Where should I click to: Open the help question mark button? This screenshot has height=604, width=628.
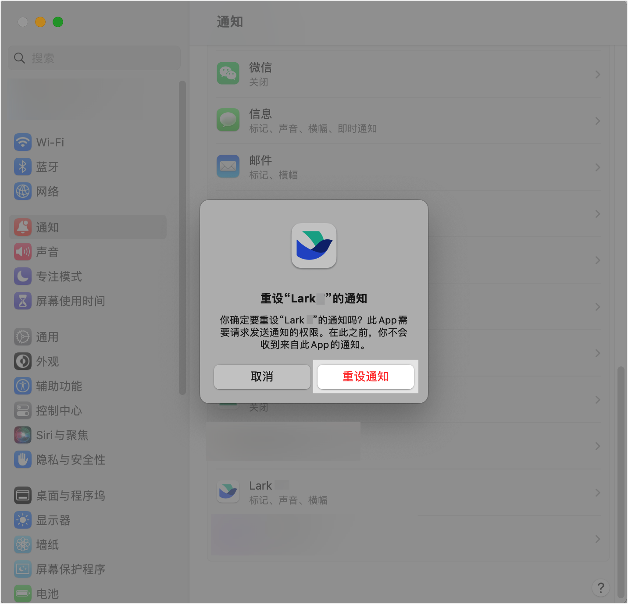pos(601,588)
